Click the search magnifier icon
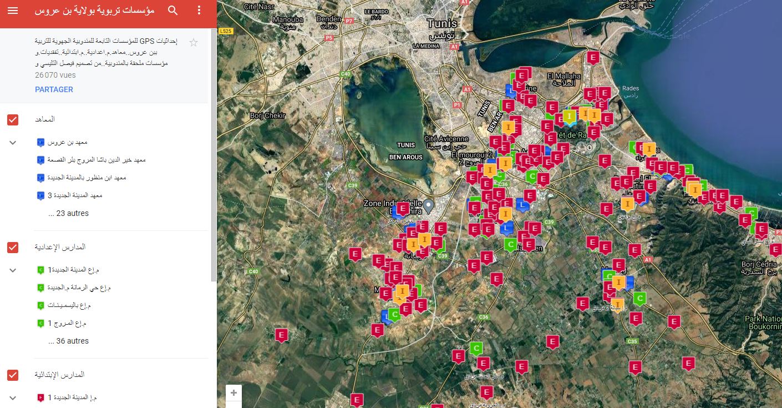The width and height of the screenshot is (782, 408). [x=173, y=11]
